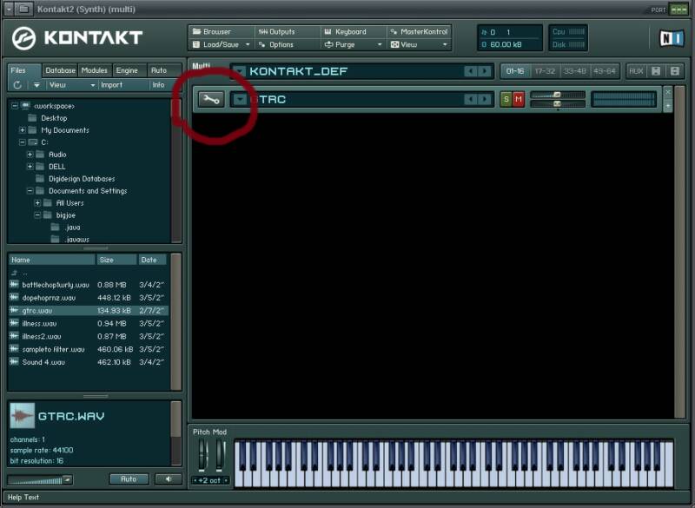The width and height of the screenshot is (695, 508).
Task: Click the sample icon next to illness.wav
Action: 14,323
